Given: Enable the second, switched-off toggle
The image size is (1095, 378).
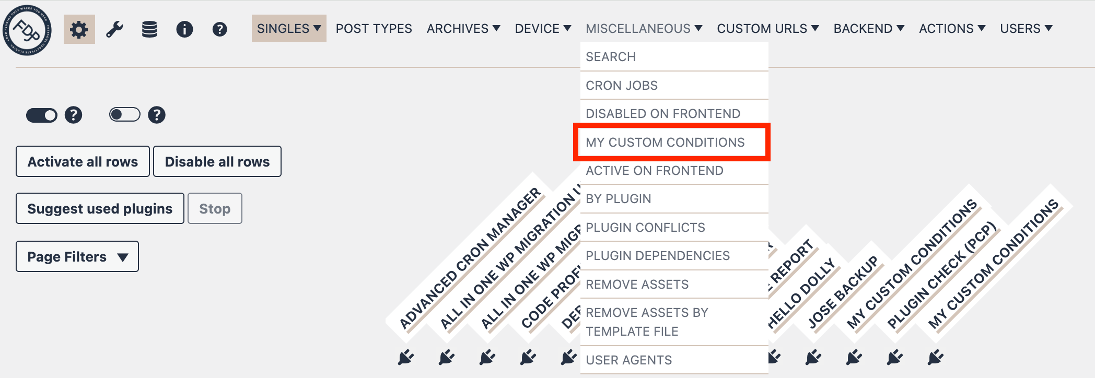Looking at the screenshot, I should (x=124, y=115).
